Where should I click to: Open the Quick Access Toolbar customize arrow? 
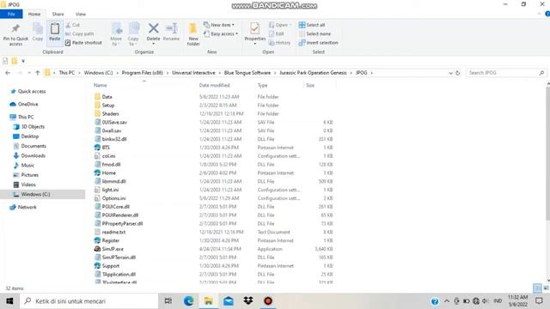pos(23,61)
